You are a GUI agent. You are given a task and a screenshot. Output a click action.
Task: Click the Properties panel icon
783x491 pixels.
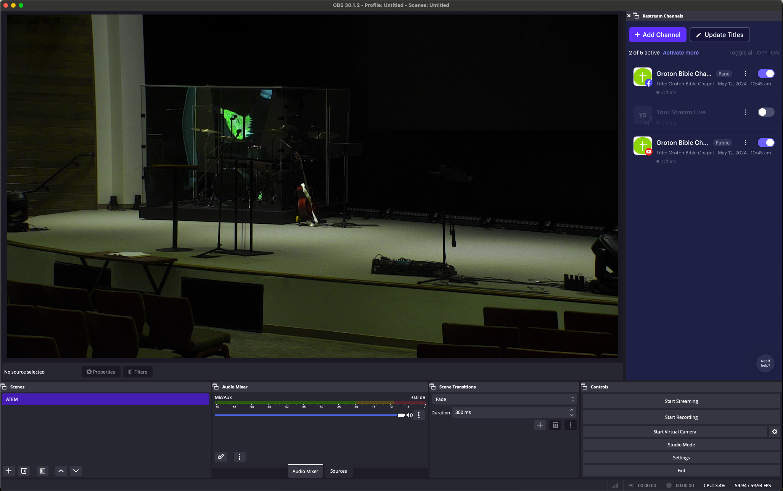click(x=101, y=372)
